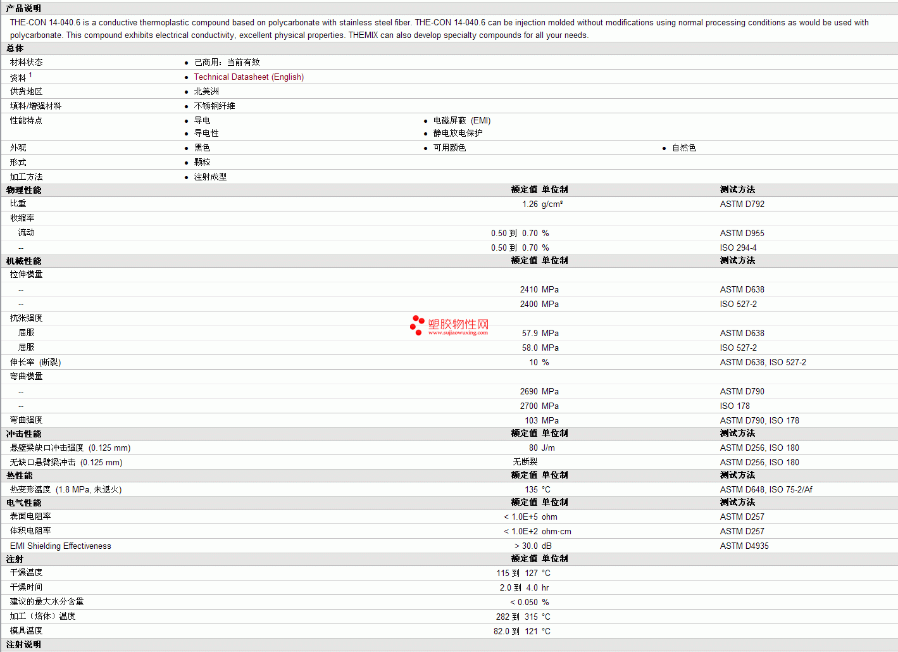
Task: Click the 静电放电保护 feature text
Action: pos(458,133)
